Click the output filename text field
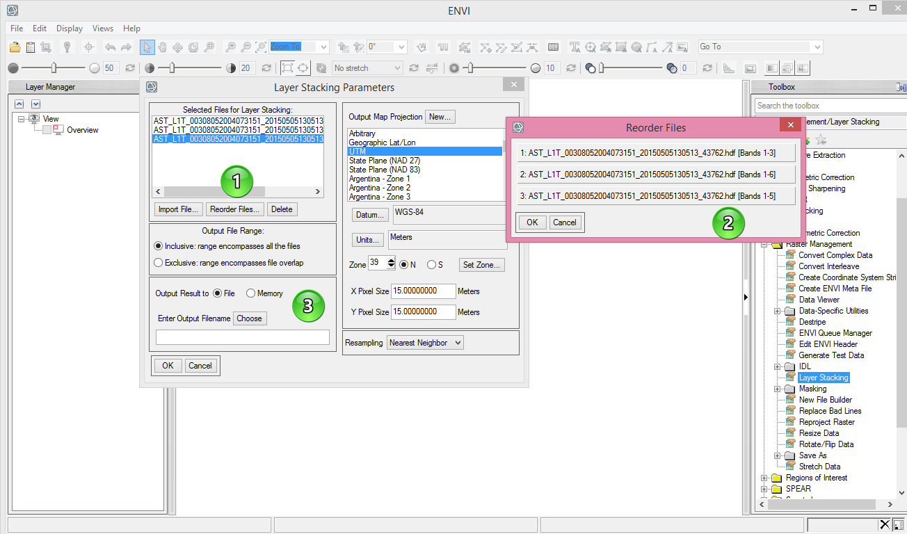907x534 pixels. (x=243, y=337)
